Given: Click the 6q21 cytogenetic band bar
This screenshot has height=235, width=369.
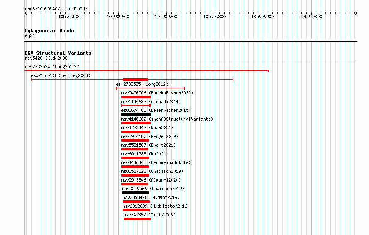Looking at the screenshot, I should pyautogui.click(x=191, y=40).
